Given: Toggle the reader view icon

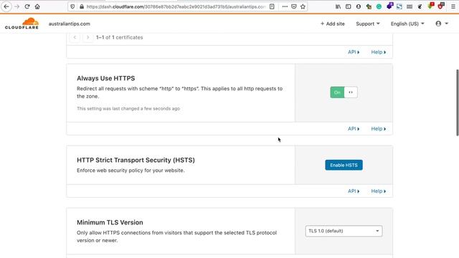Looking at the screenshot, I should point(272,6).
